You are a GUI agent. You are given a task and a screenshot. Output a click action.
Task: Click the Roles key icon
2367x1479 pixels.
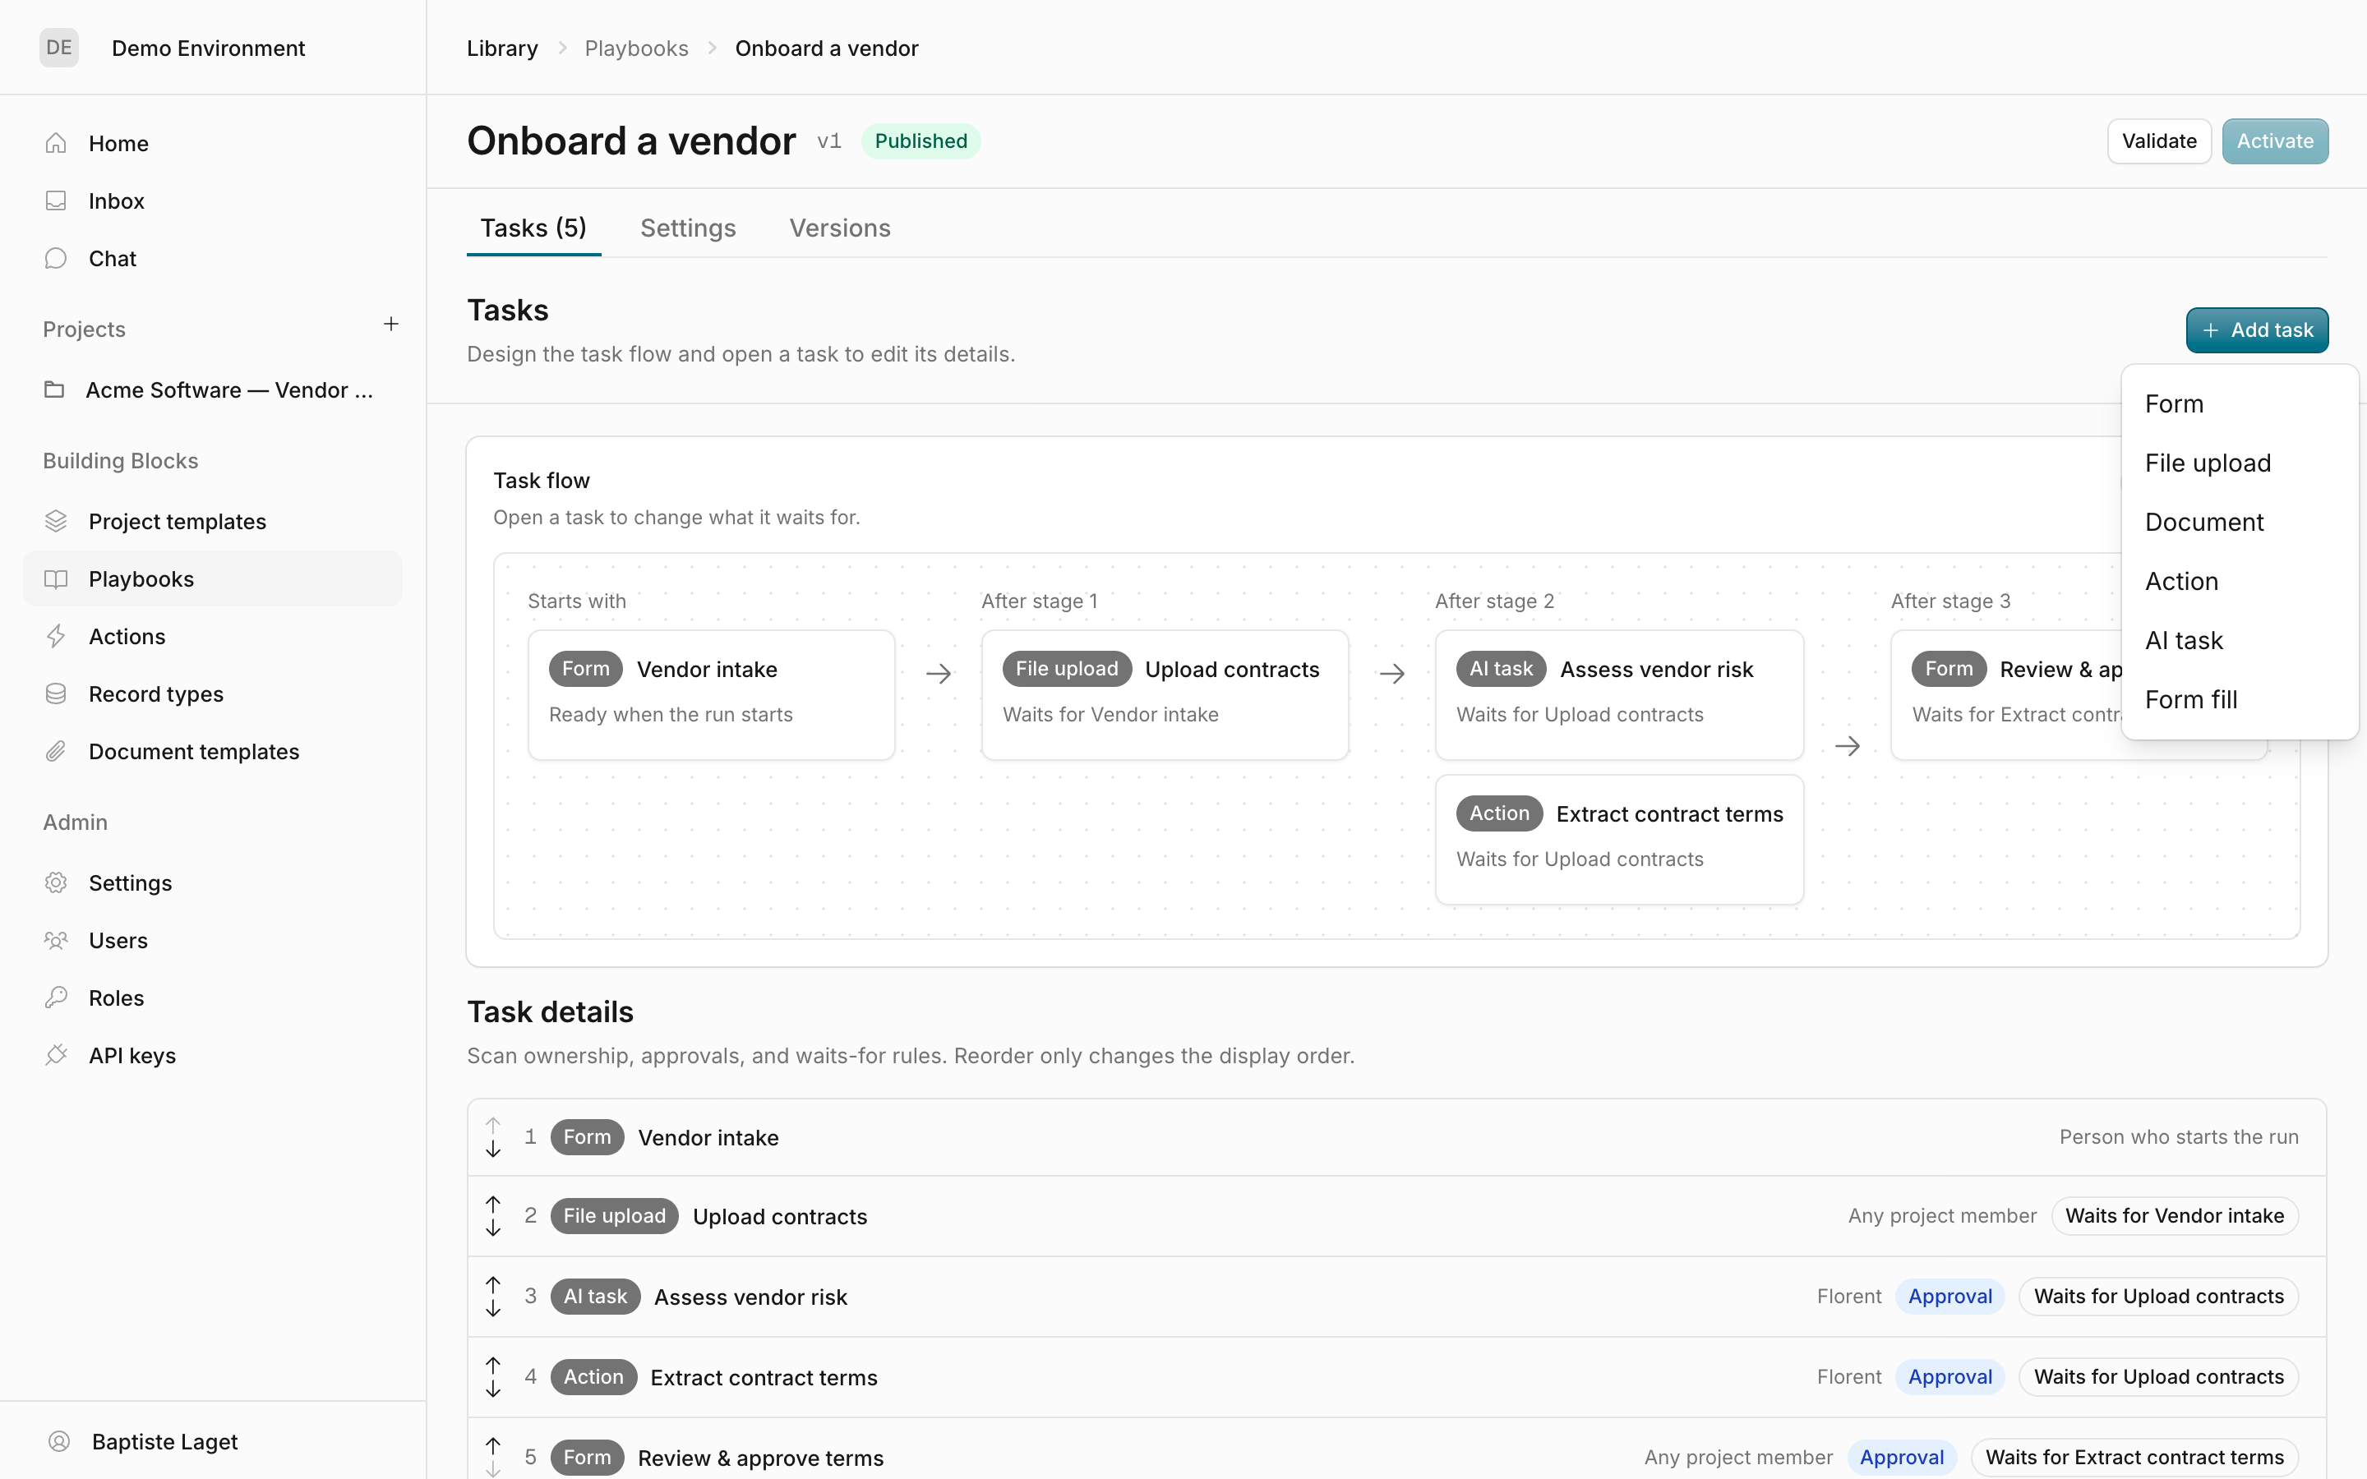(56, 998)
